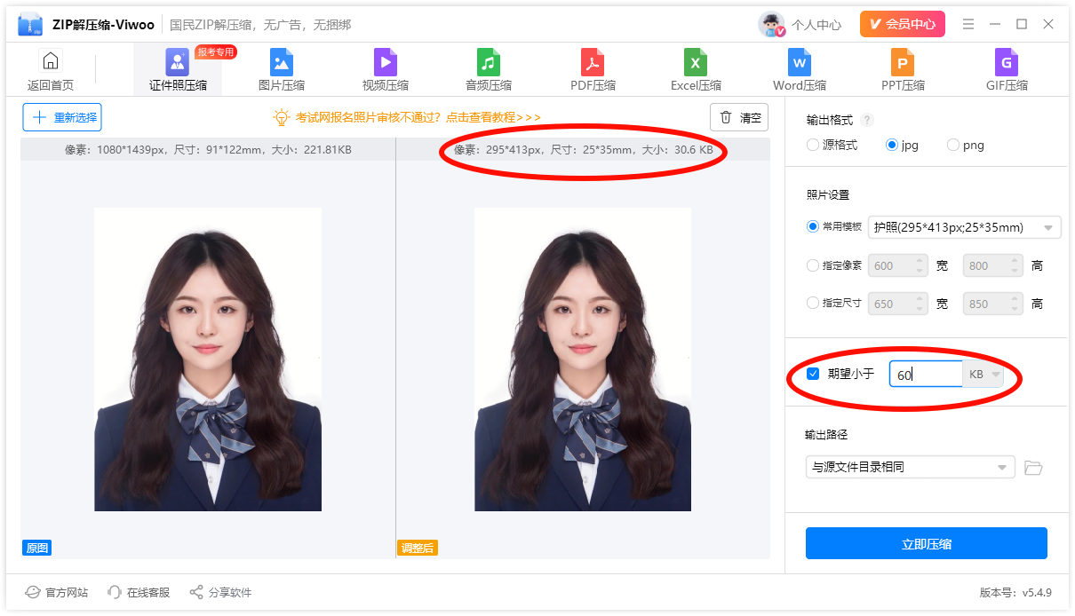Click the lightbulb tip icon
The width and height of the screenshot is (1075, 616).
click(x=282, y=117)
